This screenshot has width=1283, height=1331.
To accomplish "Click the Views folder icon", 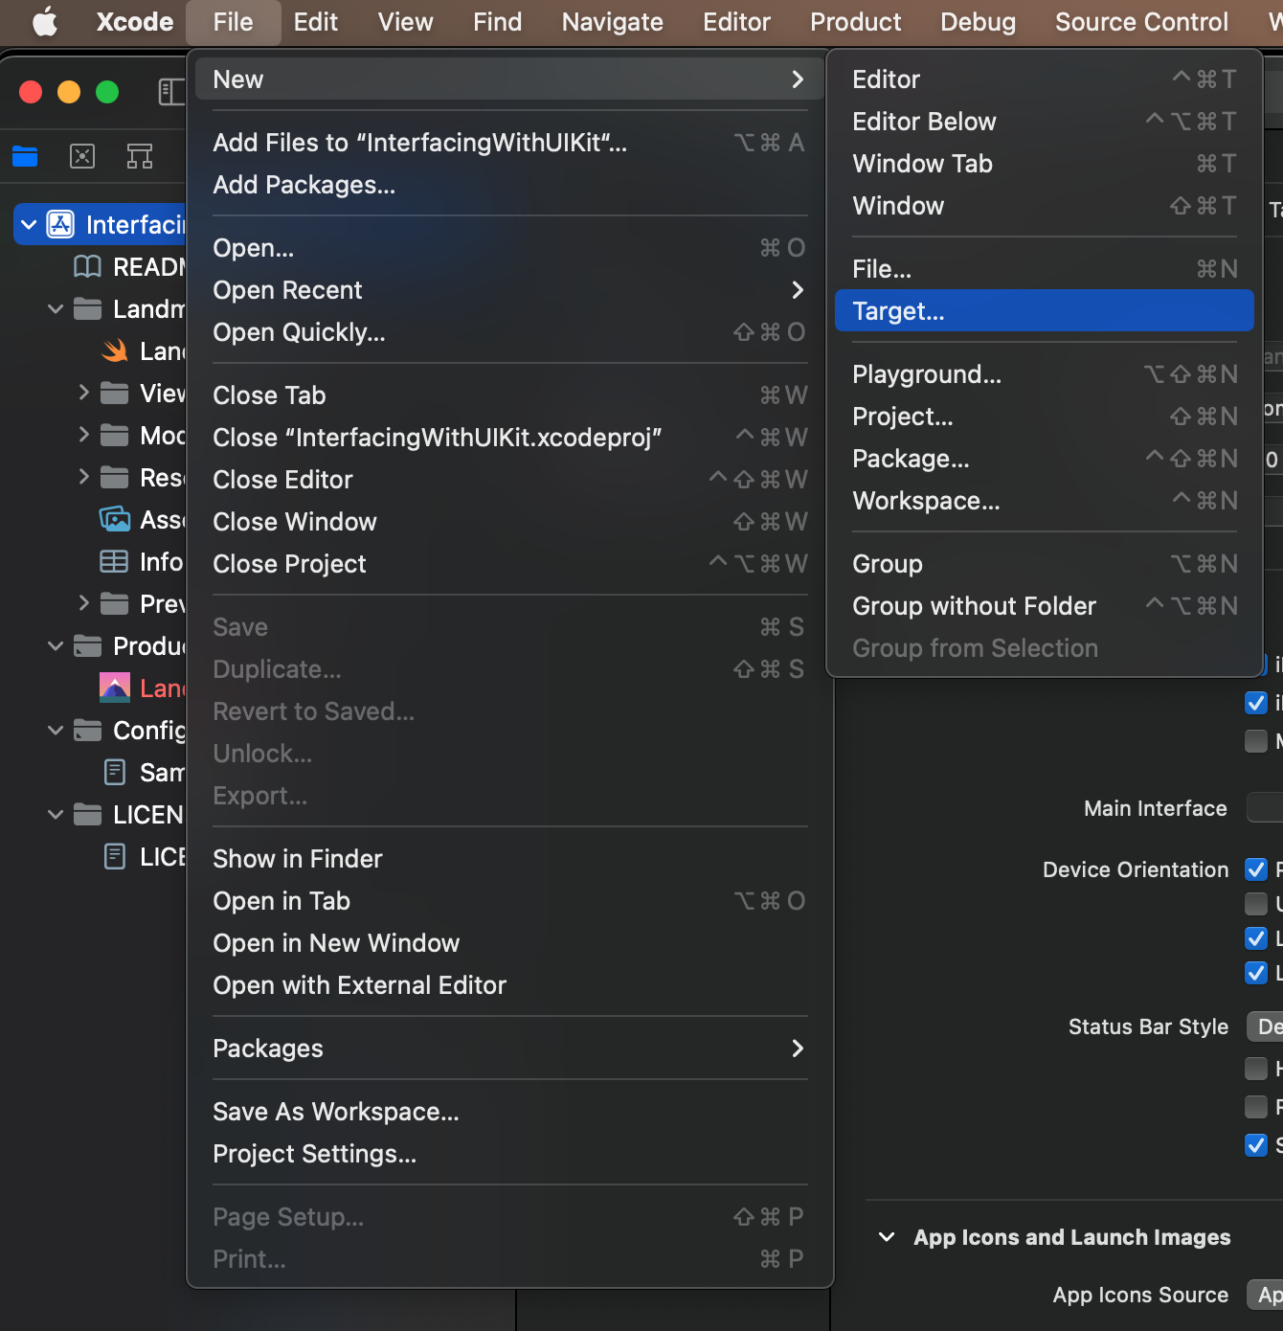I will (115, 393).
